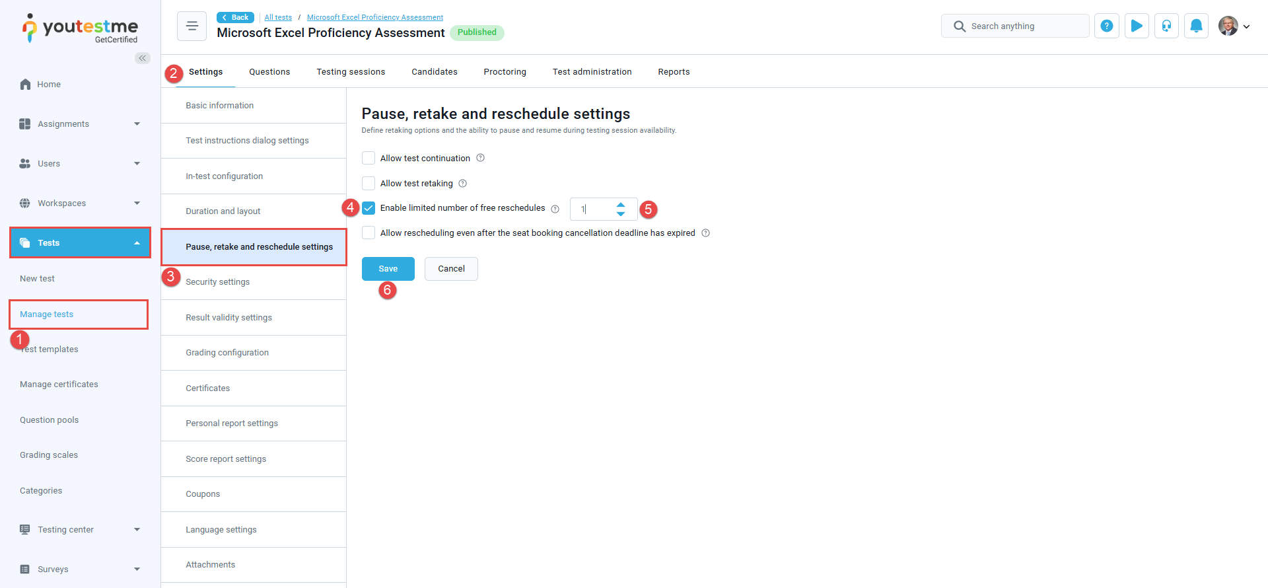Click the Workspaces globe icon
Viewport: 1268px width, 588px height.
click(x=25, y=203)
